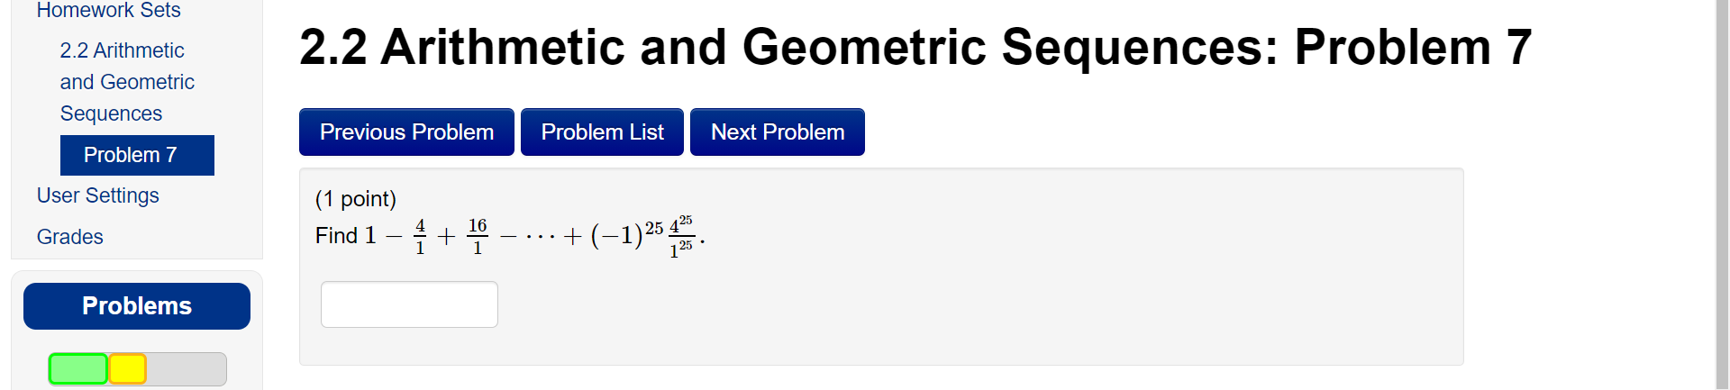
Task: Go to the Grades page
Action: 70,237
